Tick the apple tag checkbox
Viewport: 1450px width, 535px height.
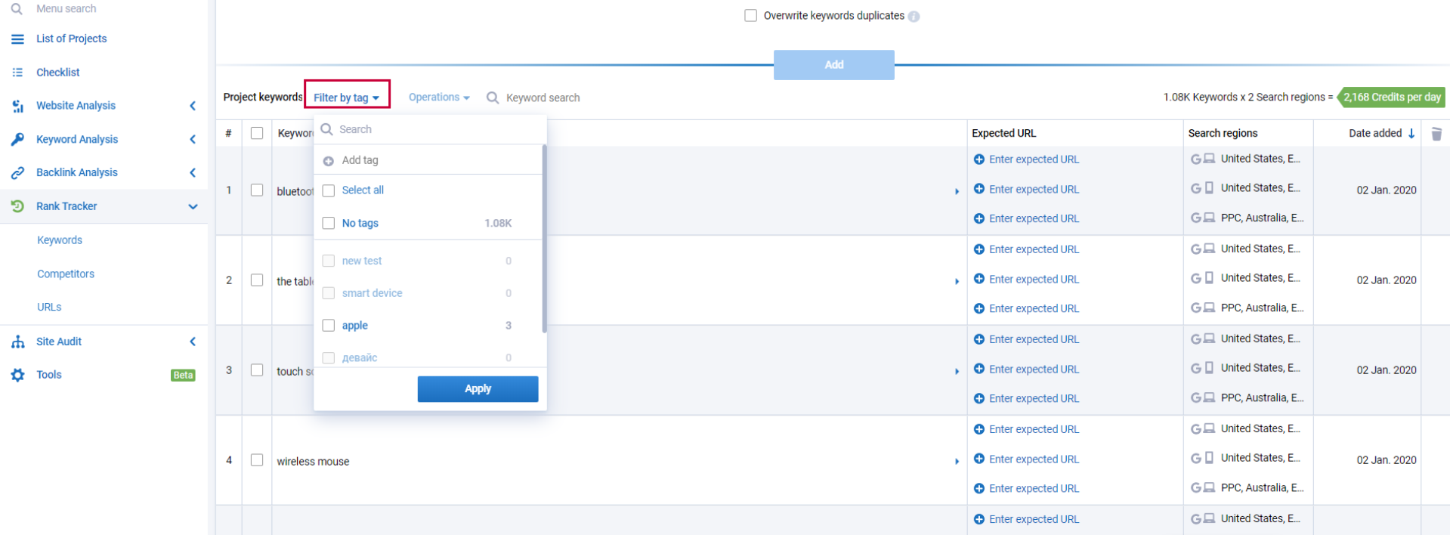[x=329, y=326]
